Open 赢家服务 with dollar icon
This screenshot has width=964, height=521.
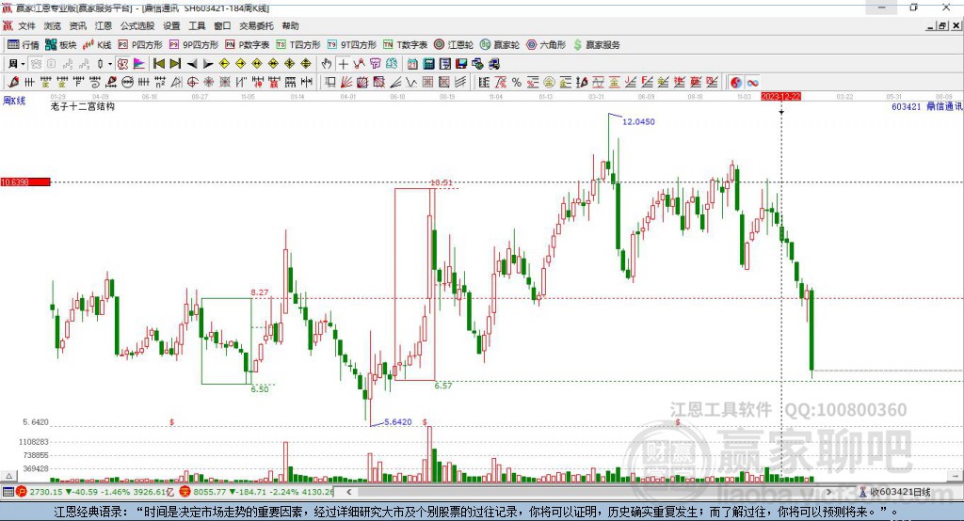pyautogui.click(x=597, y=45)
